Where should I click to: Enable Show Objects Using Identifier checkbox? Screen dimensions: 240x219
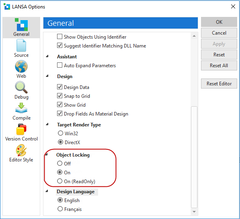[59, 37]
